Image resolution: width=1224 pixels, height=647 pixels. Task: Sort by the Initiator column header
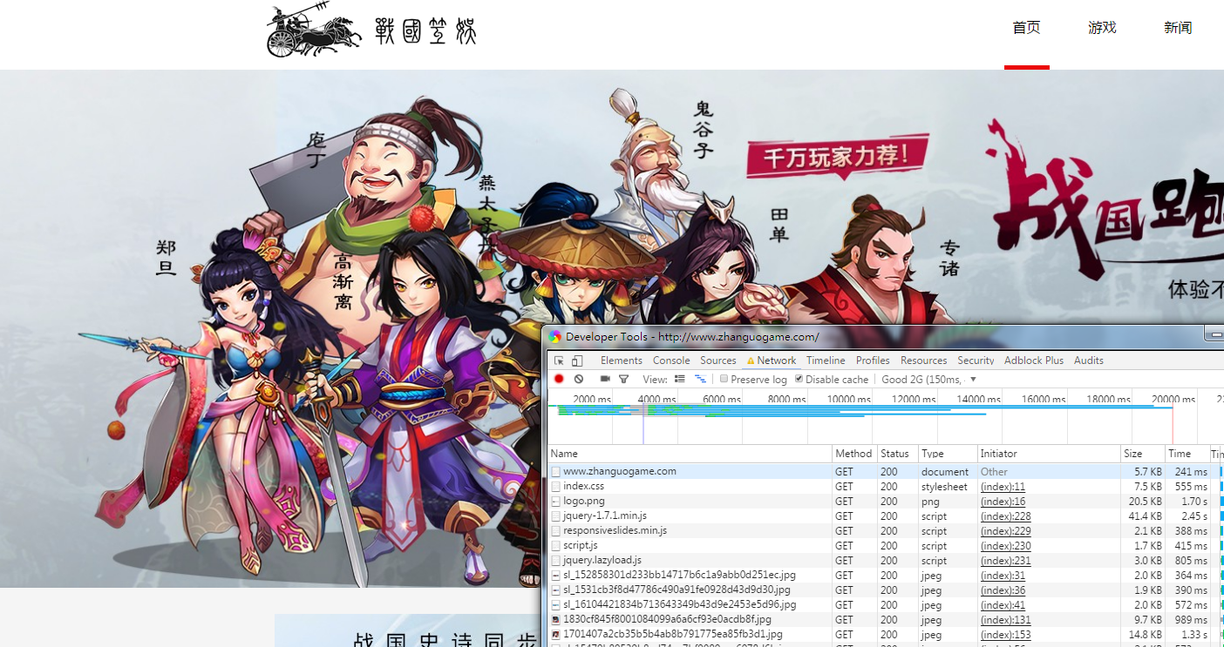pos(1049,454)
